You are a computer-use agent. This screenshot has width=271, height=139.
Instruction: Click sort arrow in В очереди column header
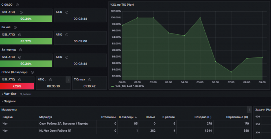tap(136, 117)
